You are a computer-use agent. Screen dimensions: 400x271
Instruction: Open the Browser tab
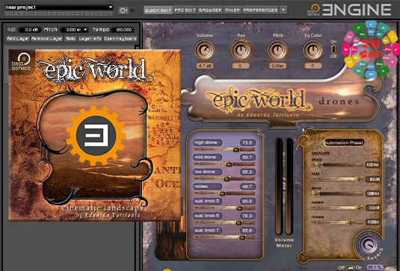pyautogui.click(x=210, y=10)
